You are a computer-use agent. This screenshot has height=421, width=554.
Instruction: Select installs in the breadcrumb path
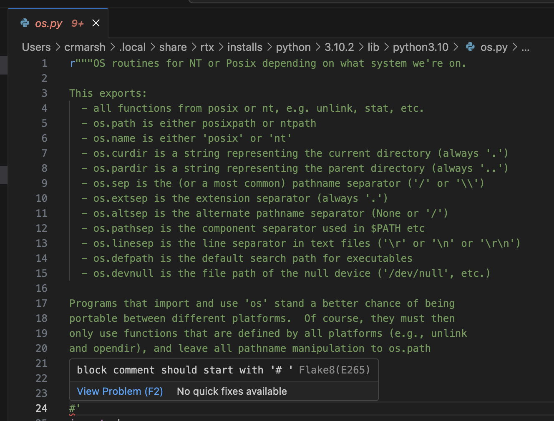click(x=245, y=47)
